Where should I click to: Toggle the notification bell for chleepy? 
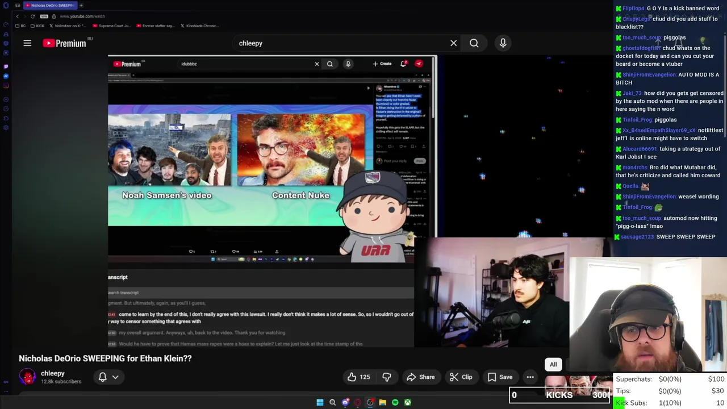[x=102, y=377]
